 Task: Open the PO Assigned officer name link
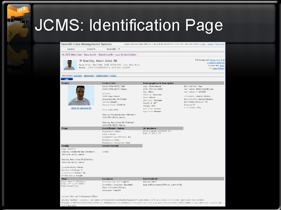[x=217, y=60]
